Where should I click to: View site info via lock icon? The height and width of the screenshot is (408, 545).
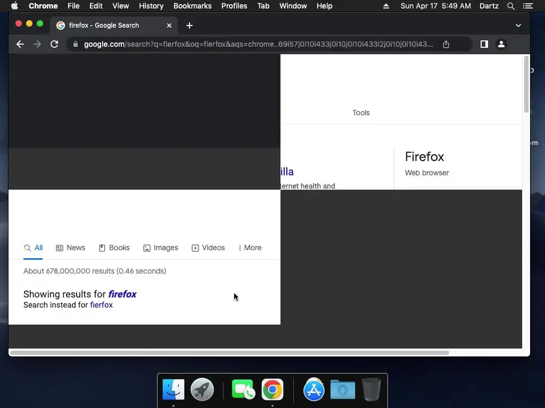point(76,44)
